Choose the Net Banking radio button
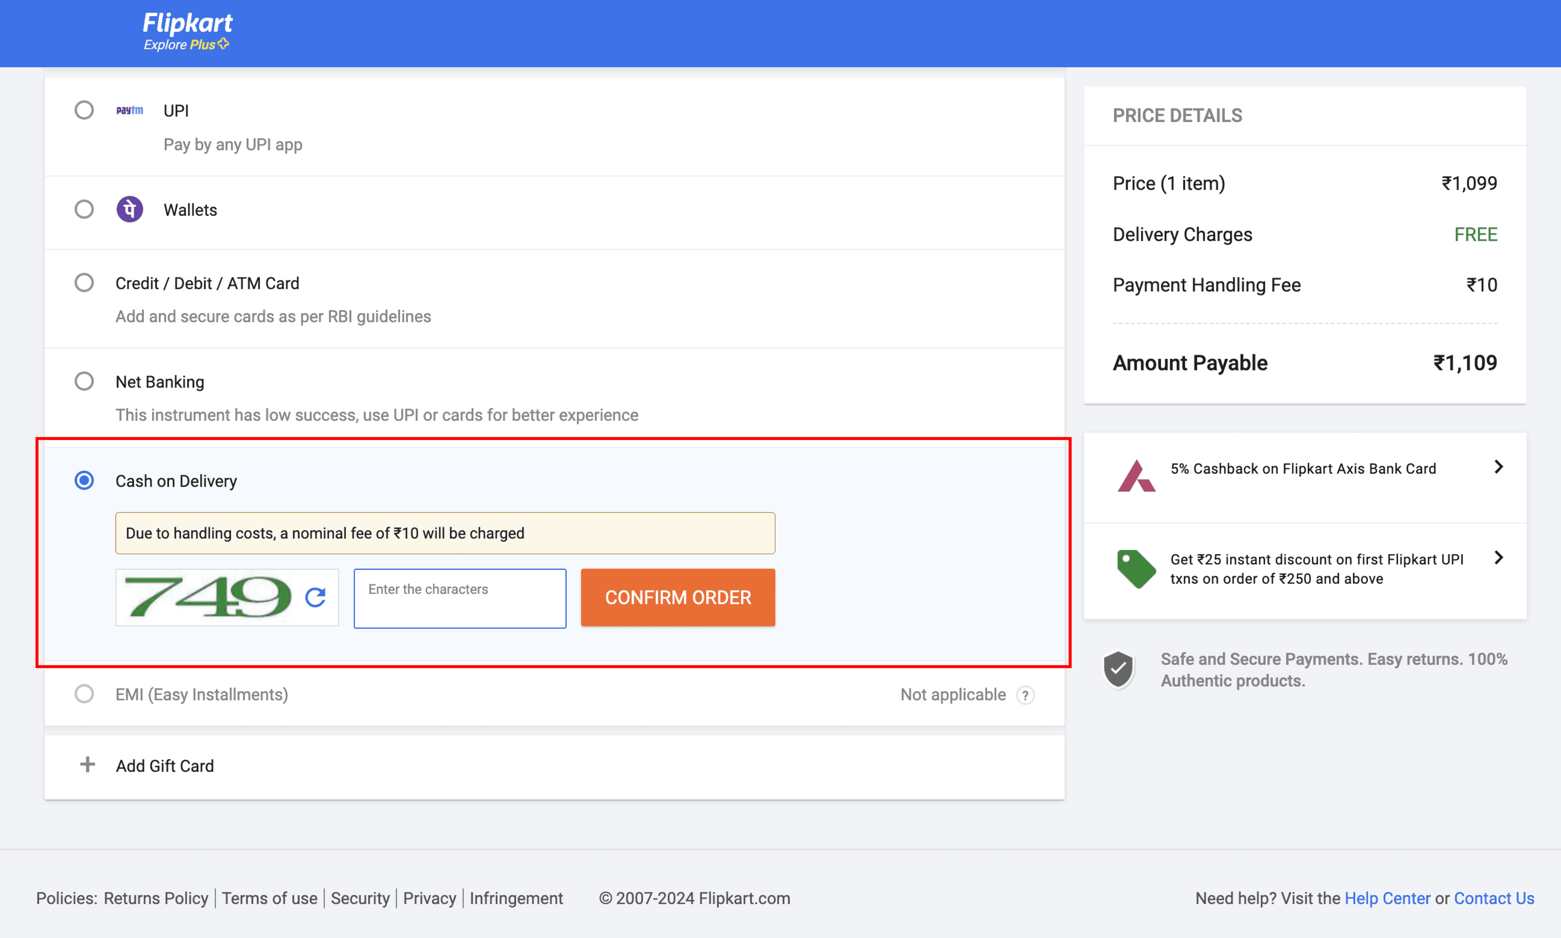Image resolution: width=1561 pixels, height=938 pixels. pyautogui.click(x=84, y=381)
